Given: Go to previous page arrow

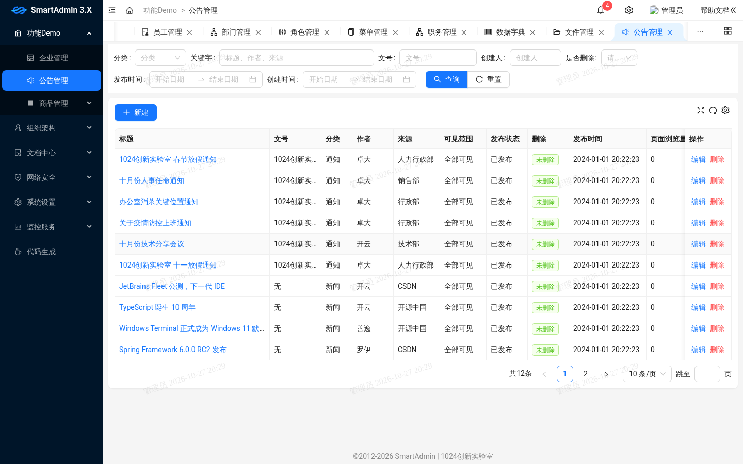Looking at the screenshot, I should [x=544, y=374].
